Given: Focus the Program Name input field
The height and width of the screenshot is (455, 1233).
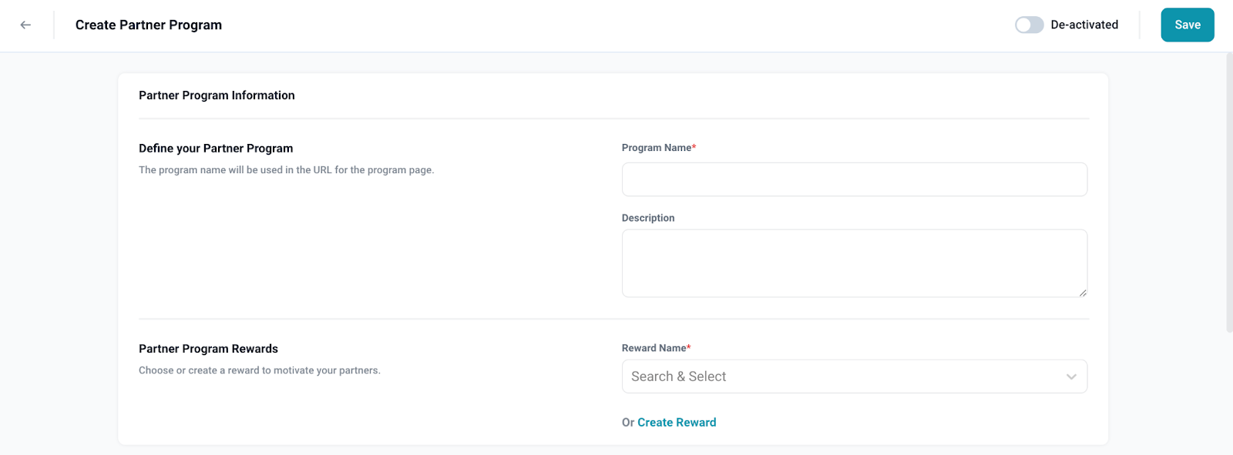Looking at the screenshot, I should (x=854, y=179).
